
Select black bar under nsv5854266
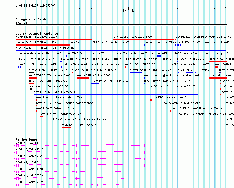(31, 72)
